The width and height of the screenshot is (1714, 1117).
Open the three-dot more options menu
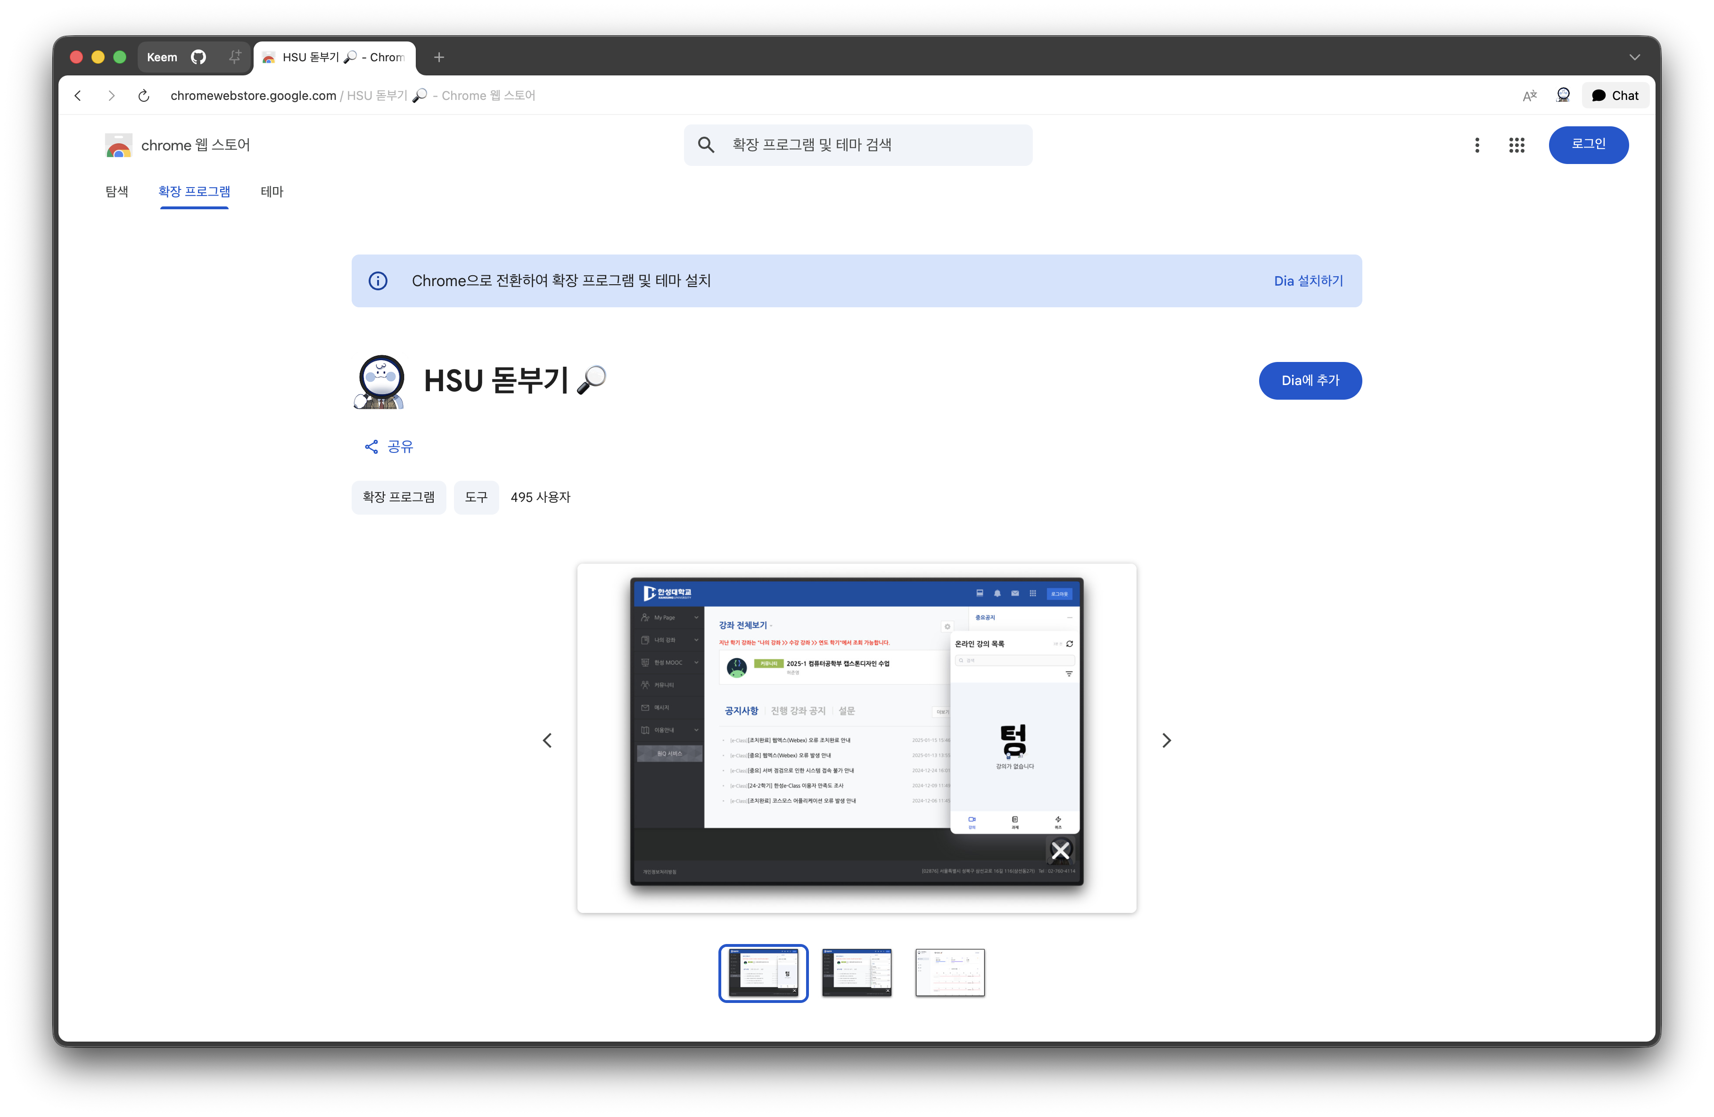point(1477,146)
